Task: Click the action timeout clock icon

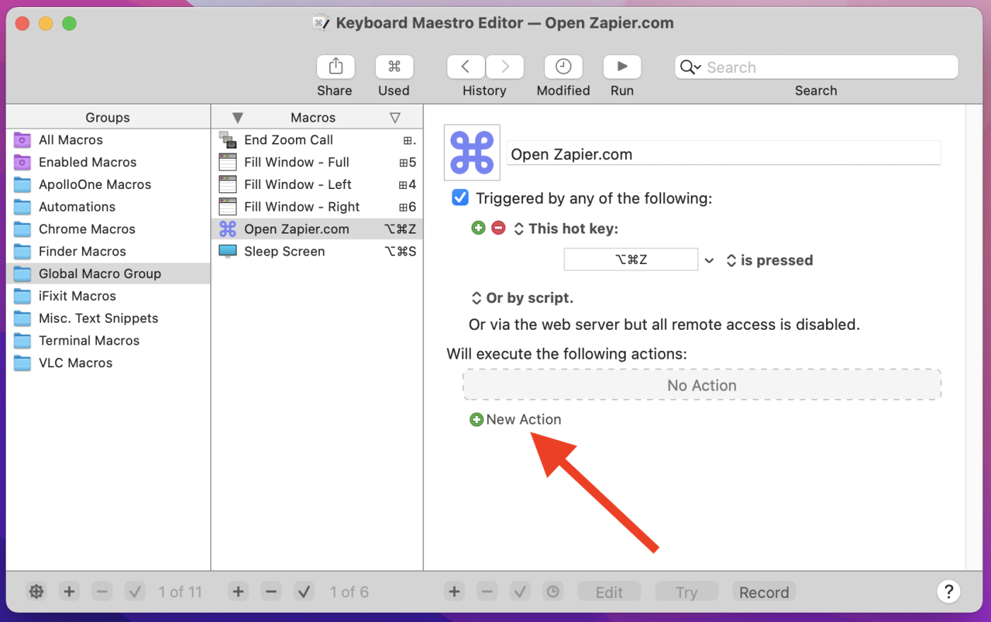Action: tap(553, 592)
